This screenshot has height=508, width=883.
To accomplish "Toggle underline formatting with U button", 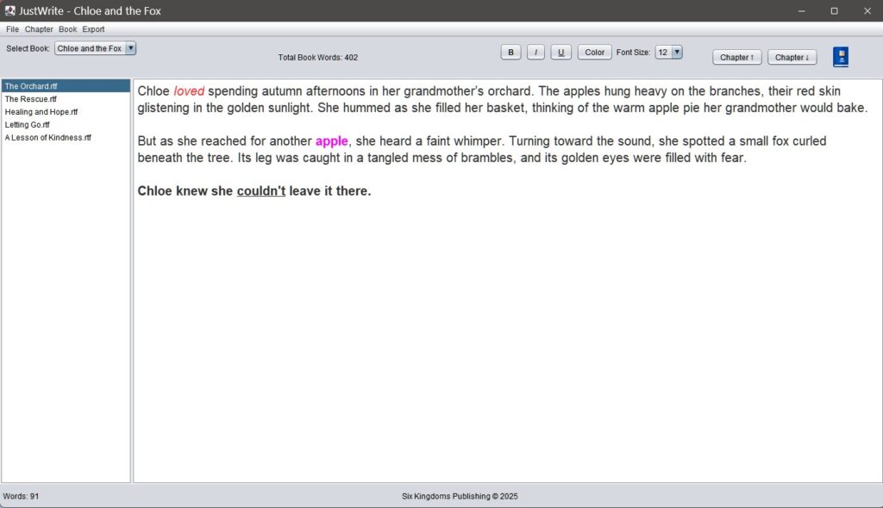I will pos(560,53).
